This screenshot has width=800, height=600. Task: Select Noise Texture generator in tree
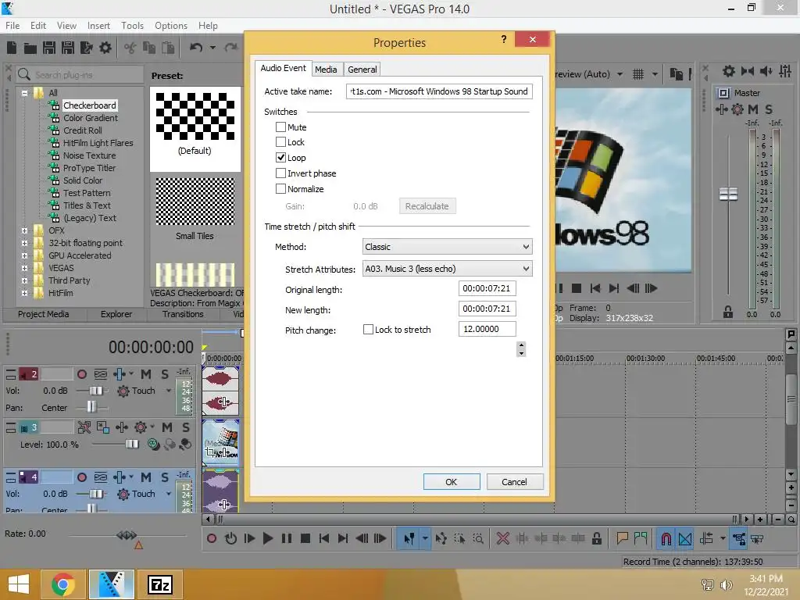(x=89, y=155)
